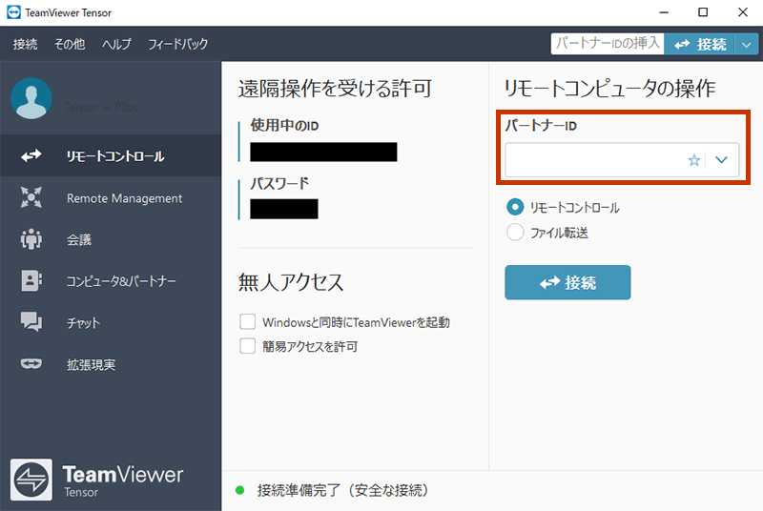The height and width of the screenshot is (511, 763).
Task: Click the green connection status indicator
Action: [x=240, y=490]
